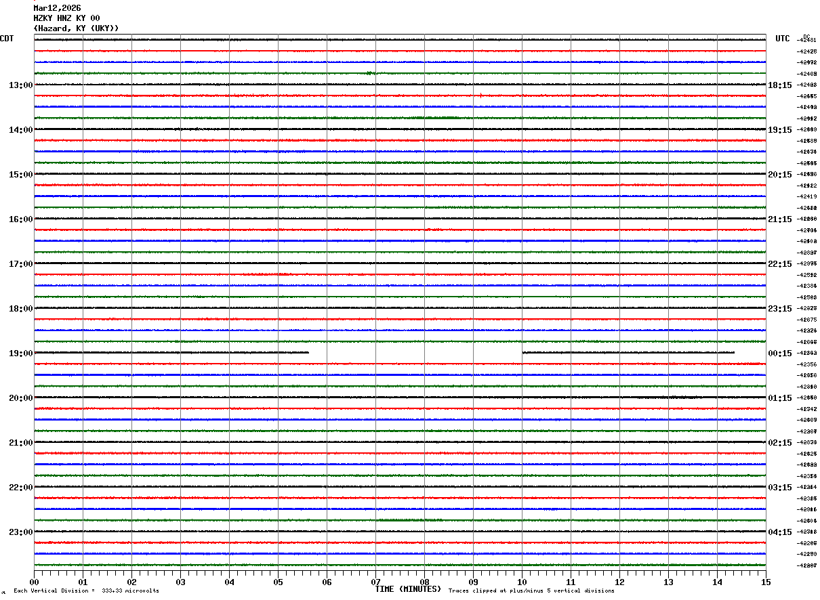Screen dimensions: 820x600
Task: Click the 18:15 UTC time label
Action: [780, 85]
